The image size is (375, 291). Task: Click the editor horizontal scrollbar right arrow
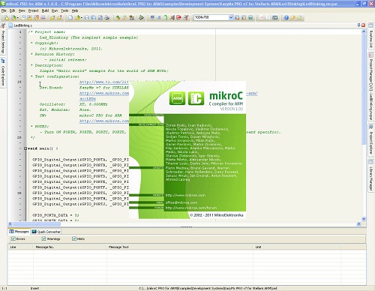(x=358, y=224)
